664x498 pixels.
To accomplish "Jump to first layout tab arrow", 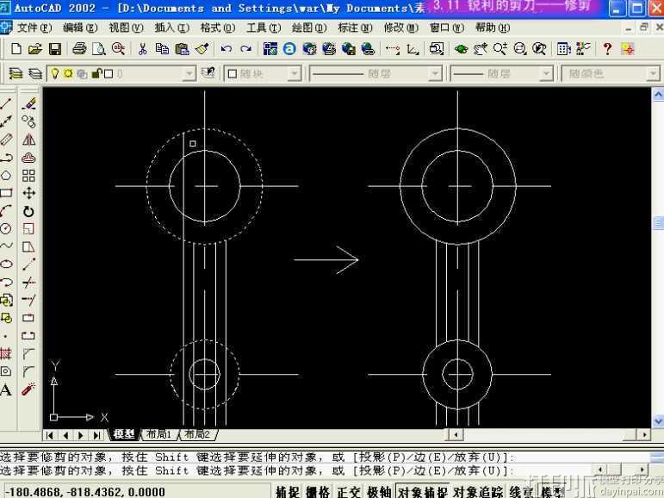I will pyautogui.click(x=50, y=435).
